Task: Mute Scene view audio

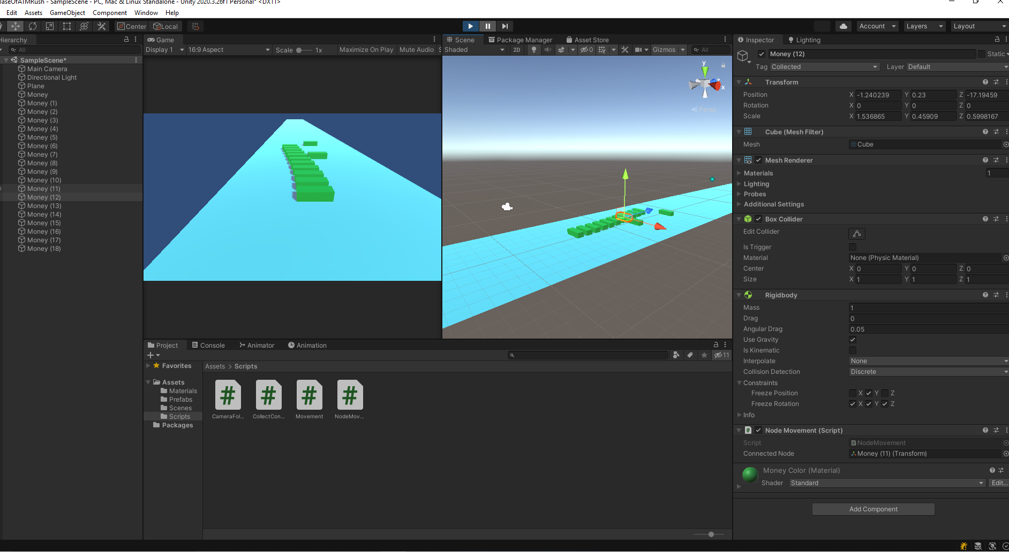Action: click(547, 49)
